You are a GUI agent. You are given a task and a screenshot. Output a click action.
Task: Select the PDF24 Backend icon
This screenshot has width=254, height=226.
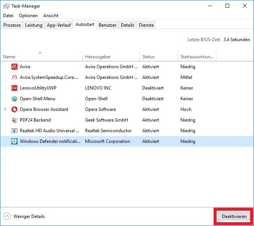click(x=14, y=120)
